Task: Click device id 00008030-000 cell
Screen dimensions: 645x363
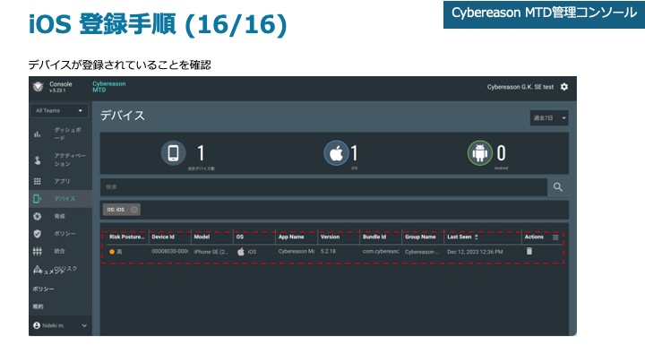Action: click(x=170, y=252)
